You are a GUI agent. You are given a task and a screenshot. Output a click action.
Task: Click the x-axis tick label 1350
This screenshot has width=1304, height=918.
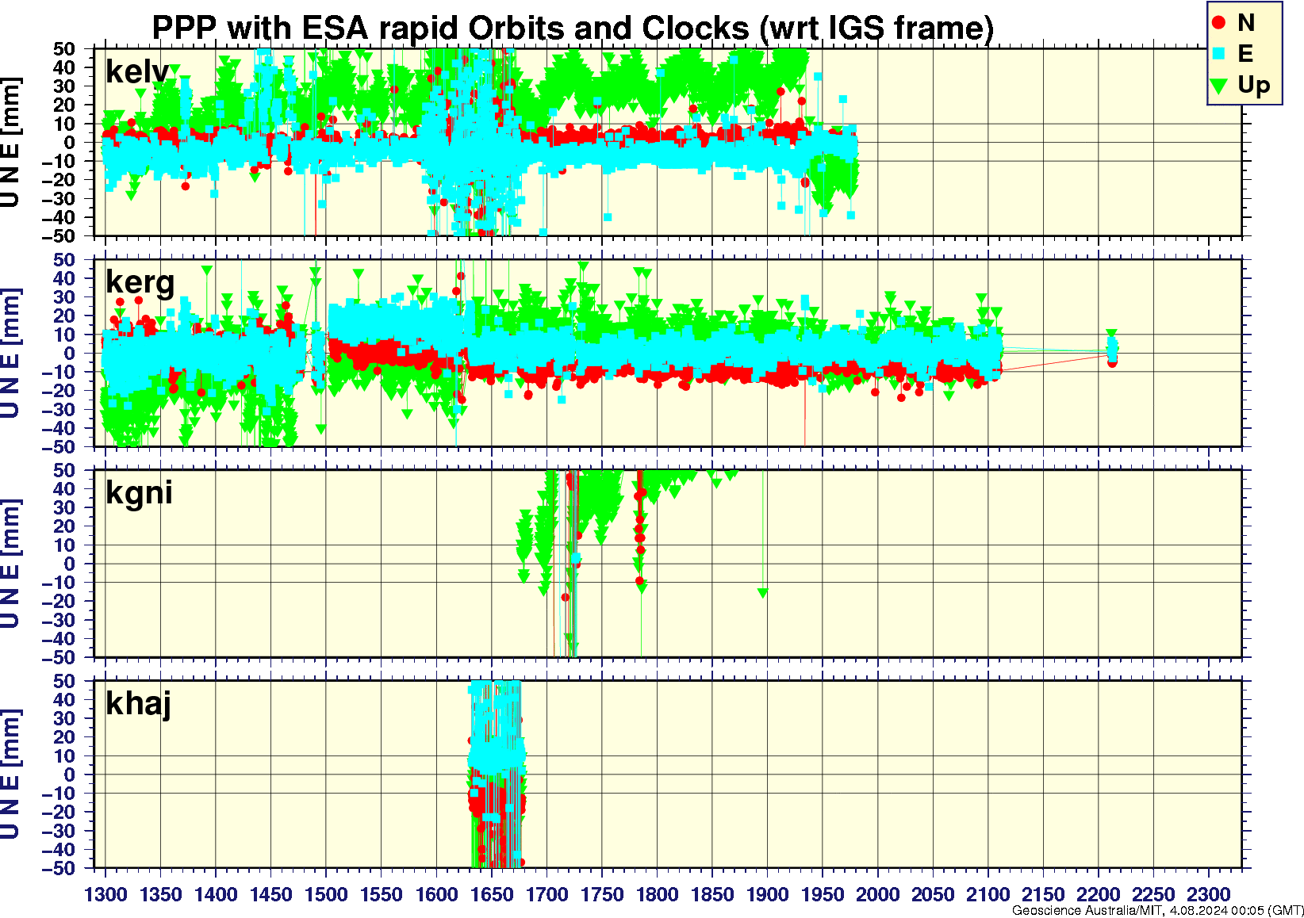pos(161,894)
